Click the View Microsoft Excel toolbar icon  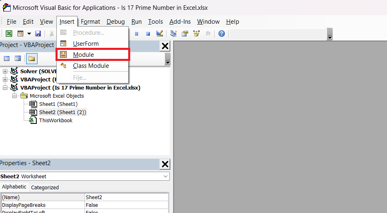point(9,34)
